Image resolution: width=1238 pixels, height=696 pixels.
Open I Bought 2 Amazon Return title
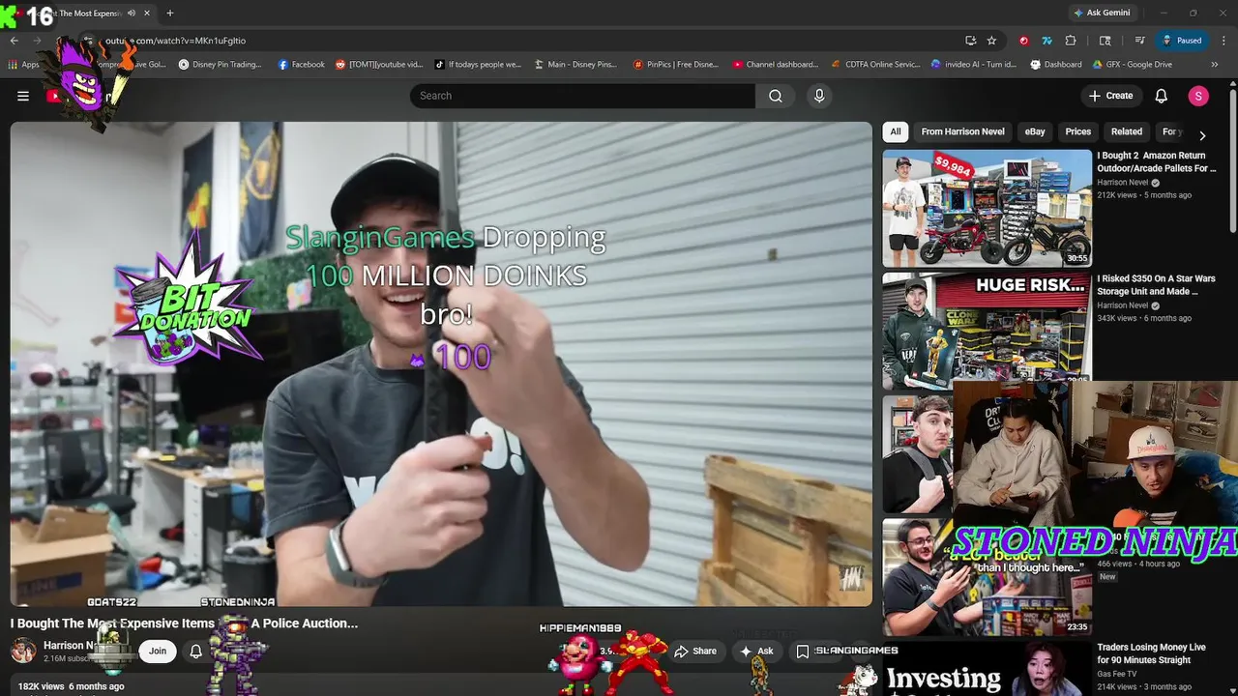(x=1156, y=161)
